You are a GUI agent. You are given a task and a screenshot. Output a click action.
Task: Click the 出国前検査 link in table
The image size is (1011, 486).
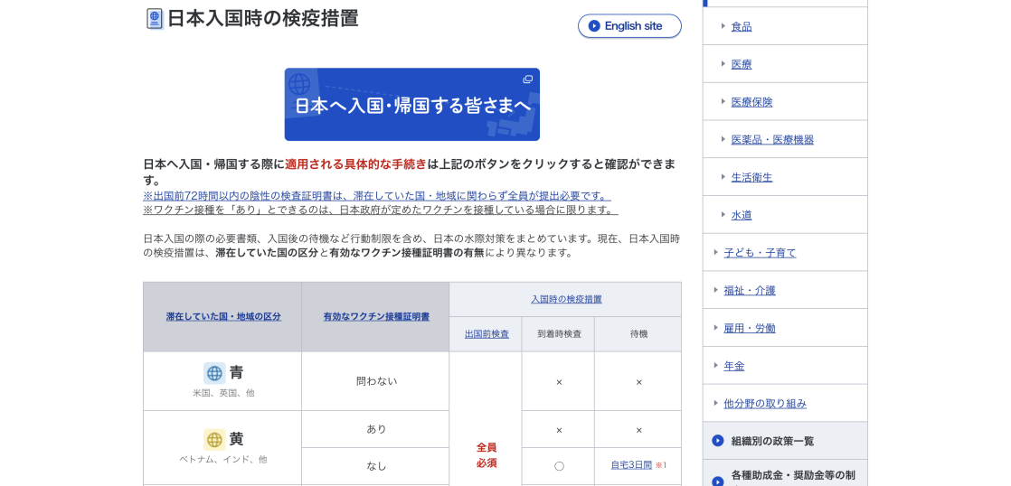coord(487,334)
